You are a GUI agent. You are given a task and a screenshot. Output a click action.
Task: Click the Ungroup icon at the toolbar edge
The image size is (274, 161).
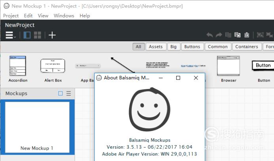click(270, 35)
